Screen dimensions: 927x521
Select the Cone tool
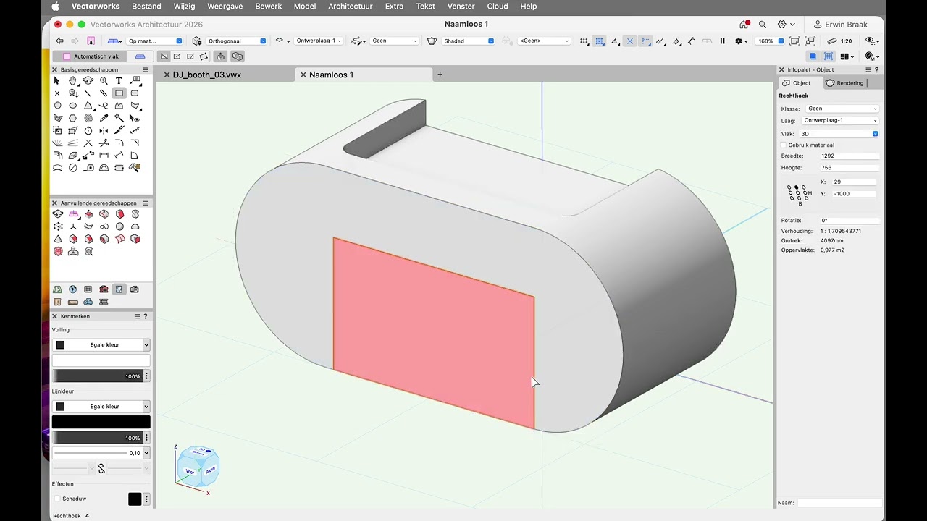pyautogui.click(x=57, y=238)
